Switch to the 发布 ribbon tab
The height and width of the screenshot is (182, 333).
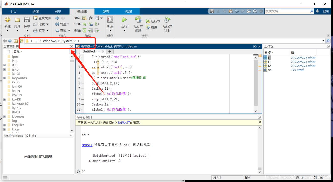tap(106, 11)
